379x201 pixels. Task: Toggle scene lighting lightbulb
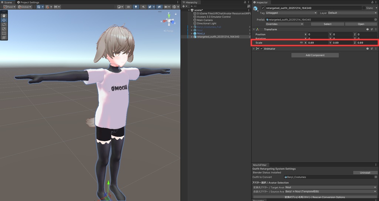(x=136, y=7)
